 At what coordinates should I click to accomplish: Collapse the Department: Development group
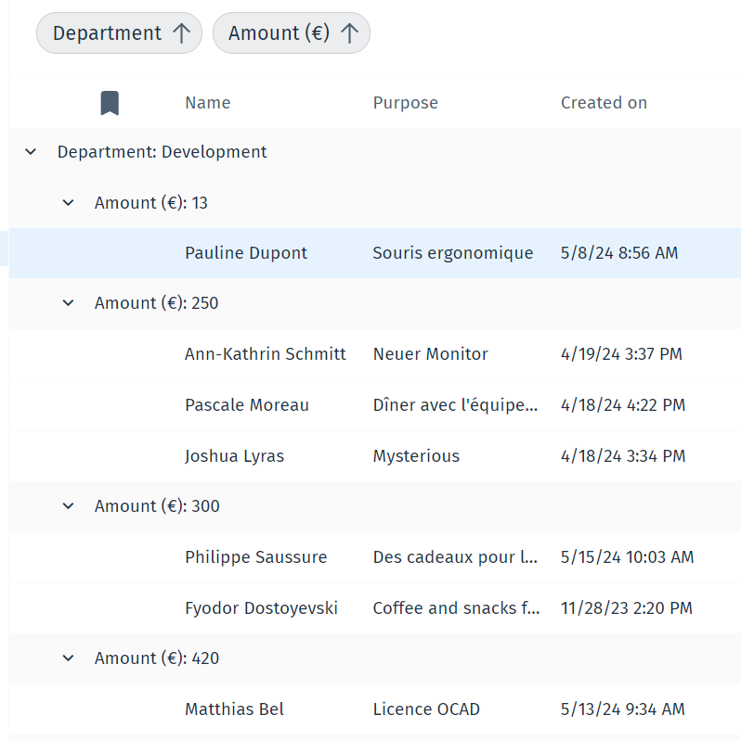pos(31,152)
